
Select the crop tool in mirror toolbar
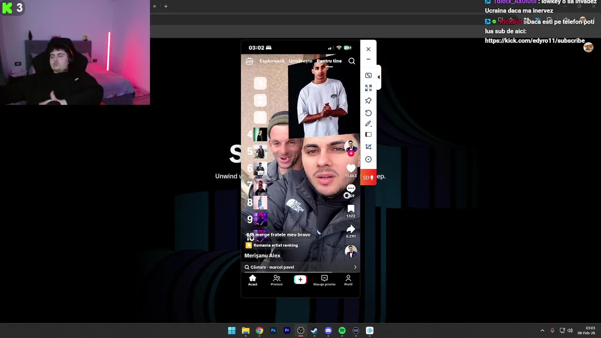pos(368,147)
